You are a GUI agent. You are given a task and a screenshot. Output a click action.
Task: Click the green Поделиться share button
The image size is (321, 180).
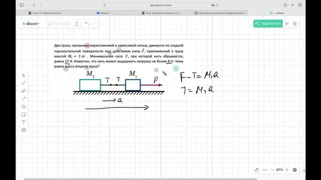click(x=268, y=23)
